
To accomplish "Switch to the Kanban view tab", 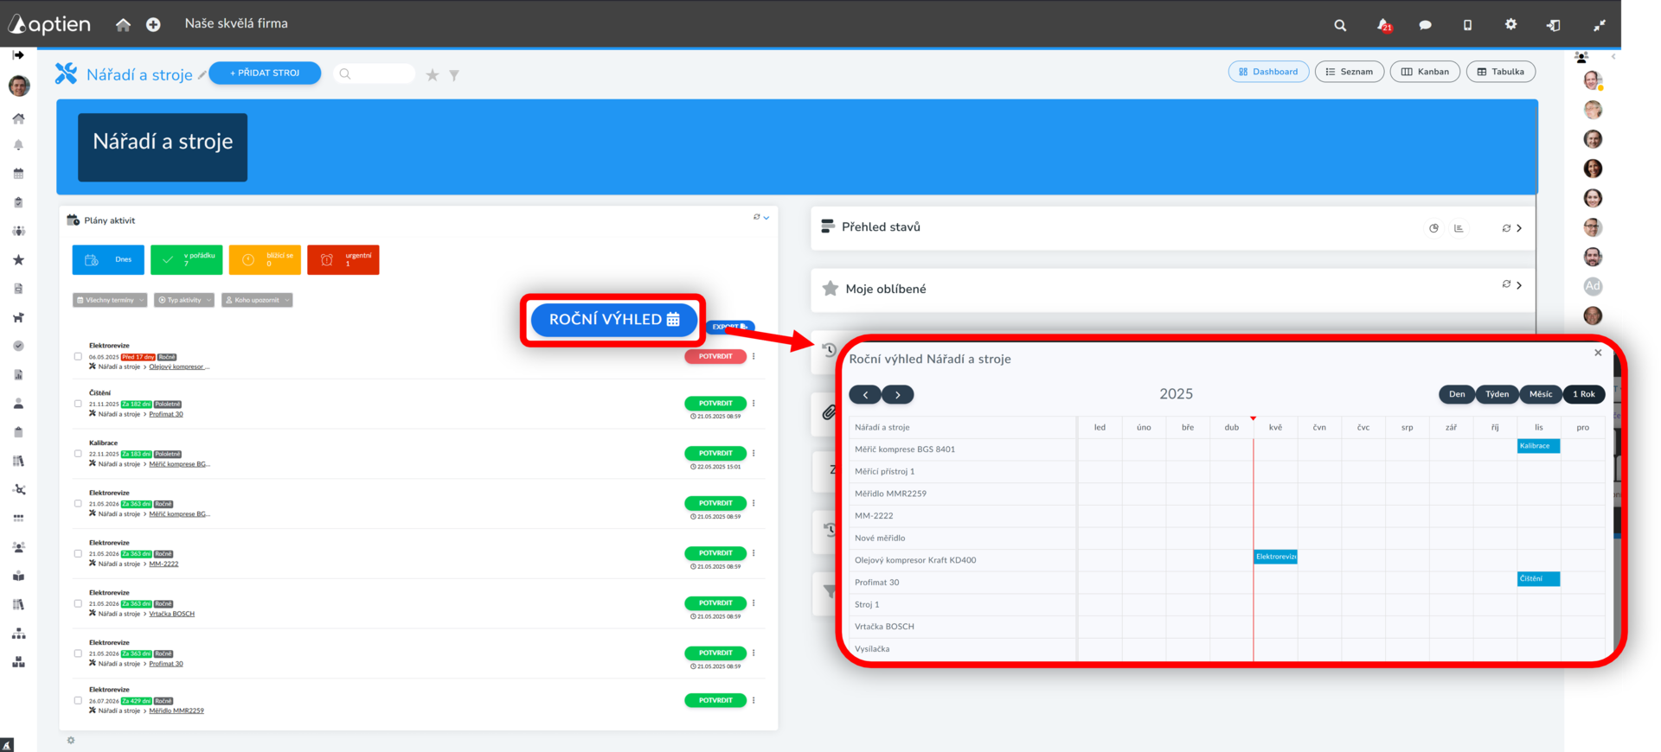I will pos(1425,72).
